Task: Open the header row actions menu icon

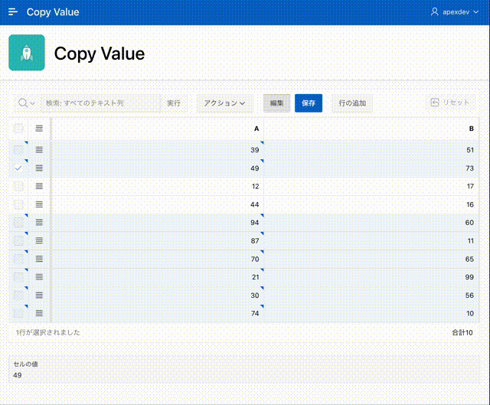Action: (x=39, y=129)
